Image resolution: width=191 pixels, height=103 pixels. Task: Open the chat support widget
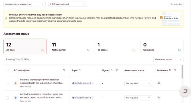tap(185, 91)
